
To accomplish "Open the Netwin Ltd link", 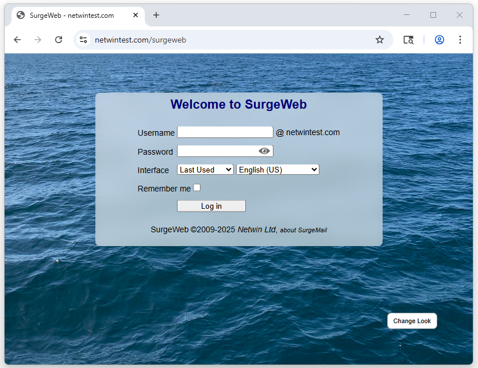I will click(x=256, y=229).
